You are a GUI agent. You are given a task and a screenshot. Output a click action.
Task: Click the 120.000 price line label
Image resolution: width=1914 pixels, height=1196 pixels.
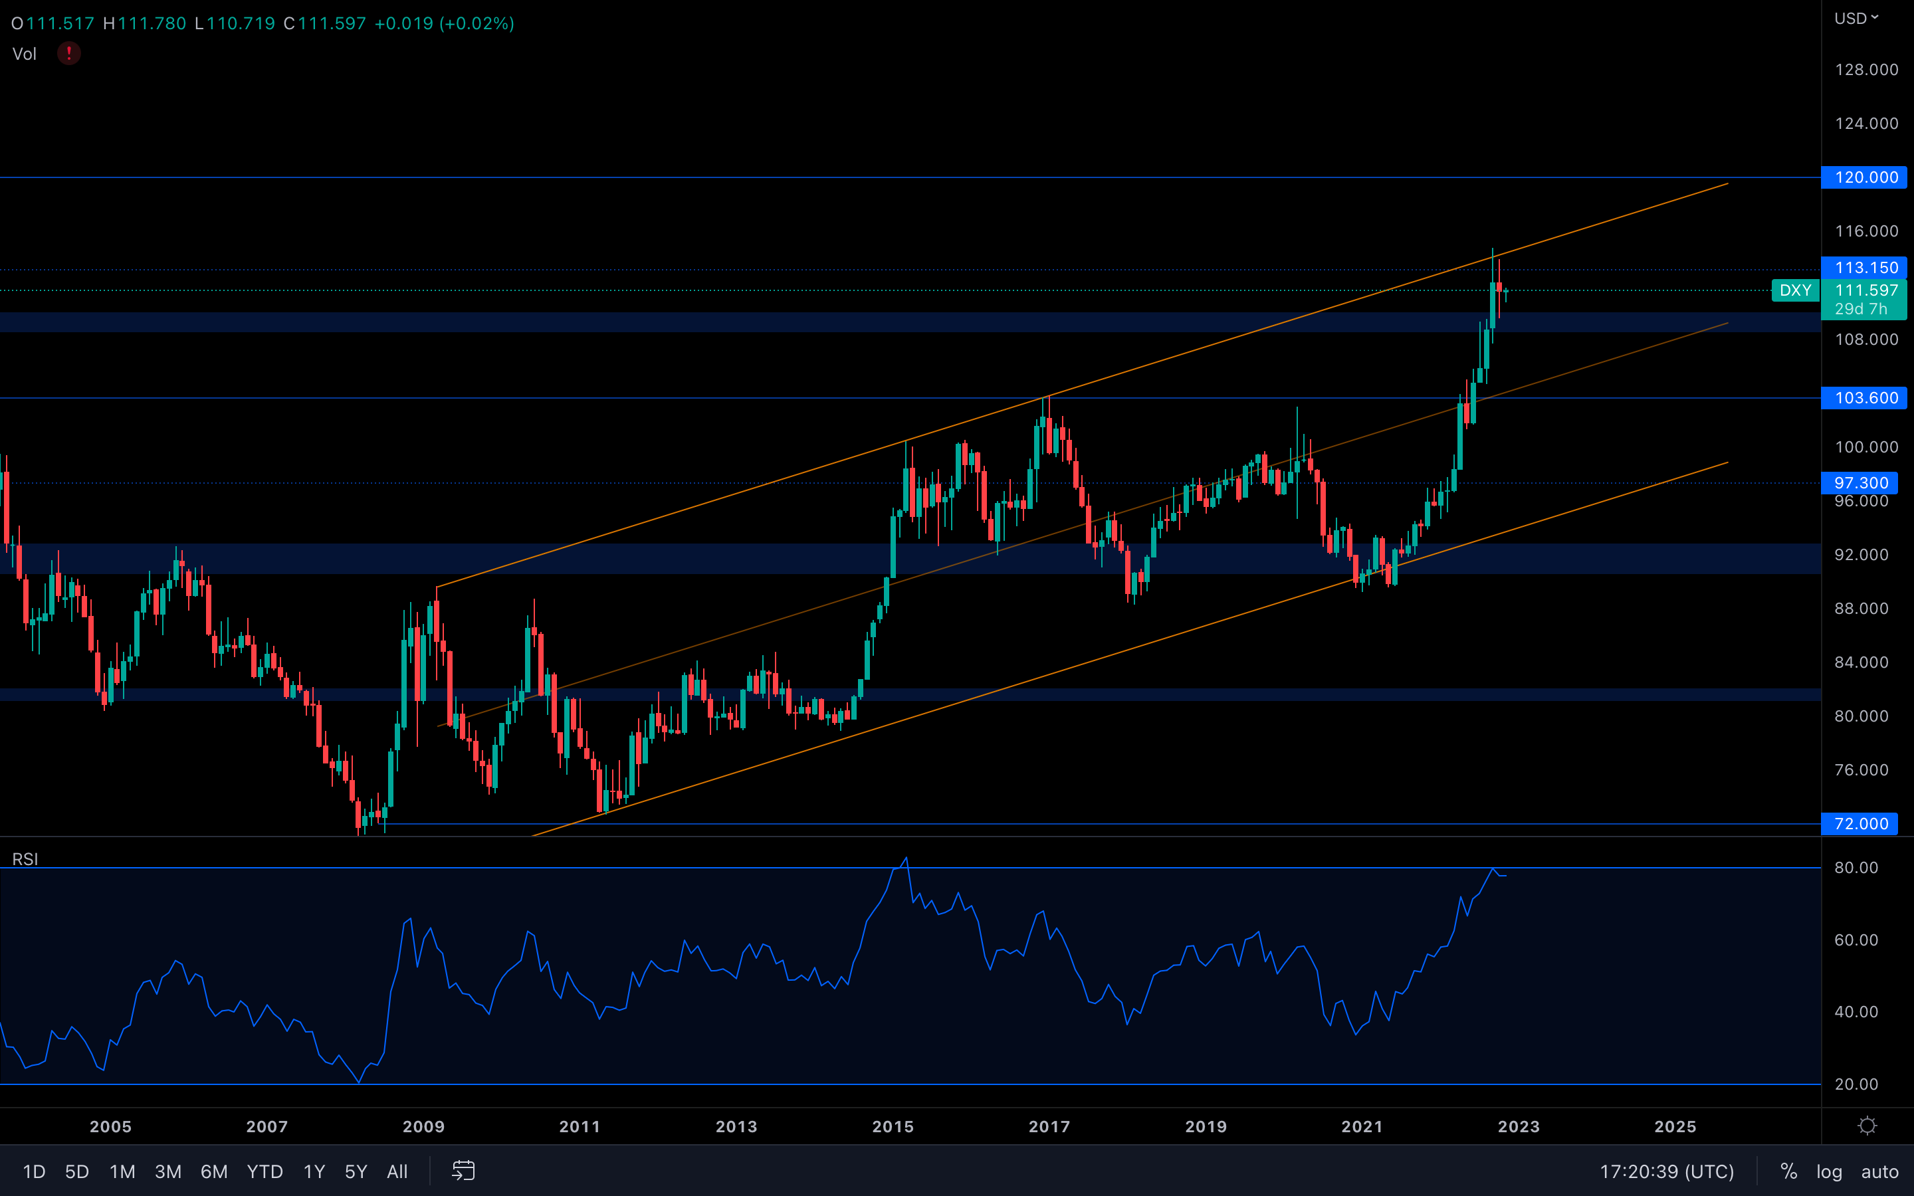point(1864,177)
